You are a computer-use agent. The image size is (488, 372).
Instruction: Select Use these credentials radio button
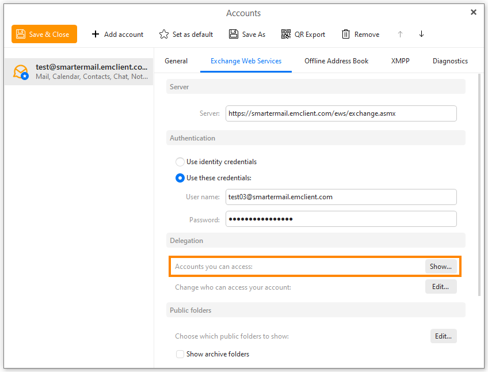pyautogui.click(x=180, y=178)
